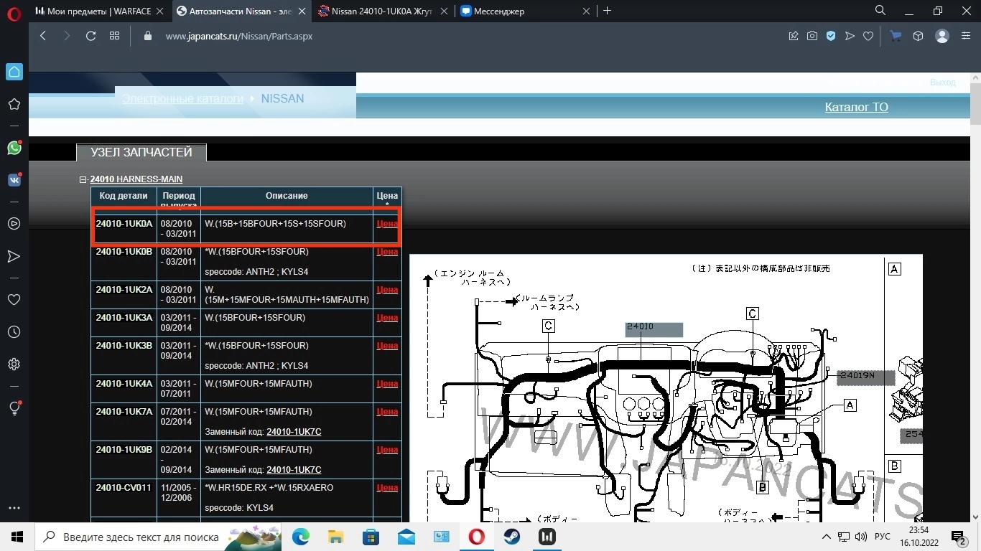Open the Opera main menu logo
981x551 pixels.
point(14,14)
